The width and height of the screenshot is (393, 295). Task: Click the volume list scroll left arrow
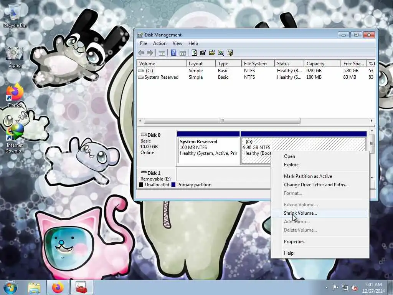click(140, 121)
